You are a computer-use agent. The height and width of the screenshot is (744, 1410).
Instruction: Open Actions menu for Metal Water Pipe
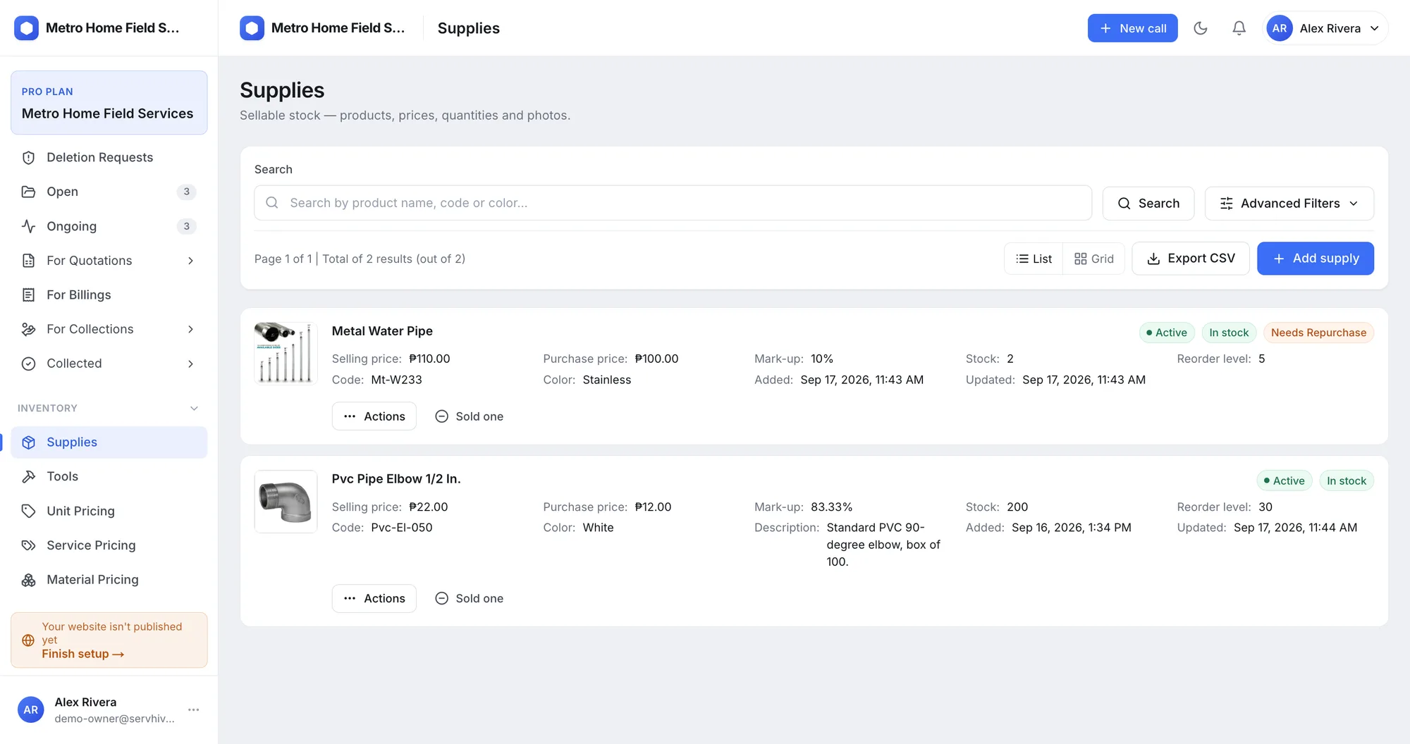(x=374, y=416)
